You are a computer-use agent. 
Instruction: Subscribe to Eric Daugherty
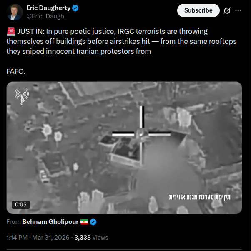(198, 10)
